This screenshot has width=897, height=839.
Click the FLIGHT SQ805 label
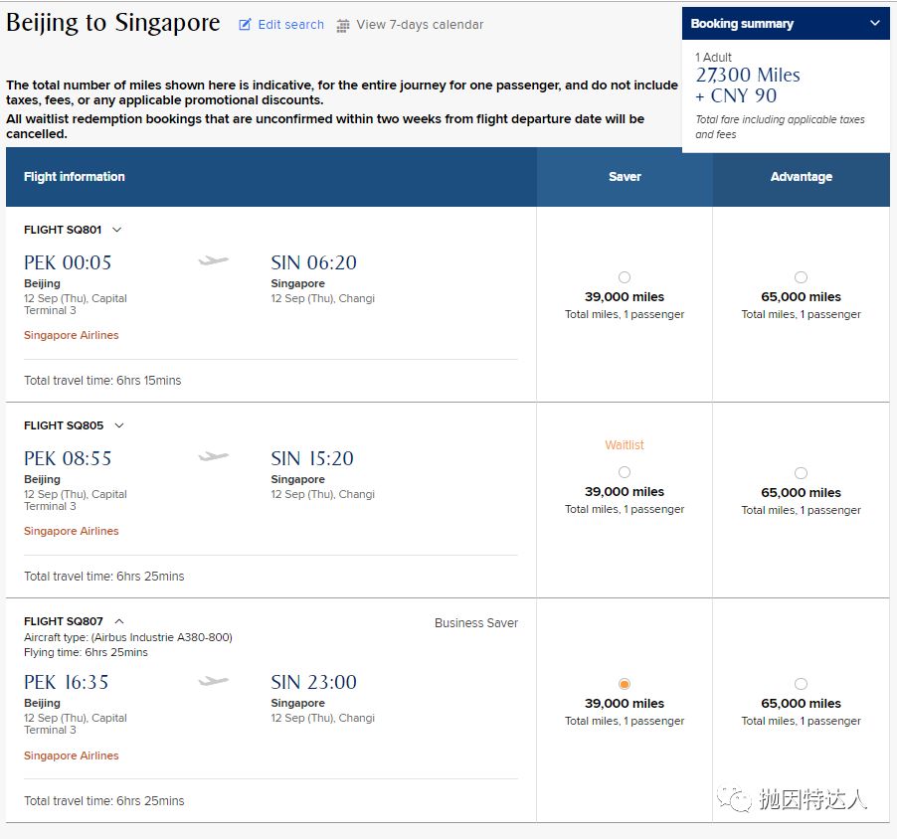(x=64, y=425)
